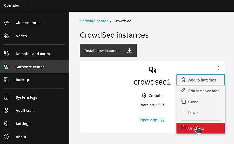234x144 pixels.
Task: Click the CrowdSec instances heading
Action: pyautogui.click(x=114, y=35)
